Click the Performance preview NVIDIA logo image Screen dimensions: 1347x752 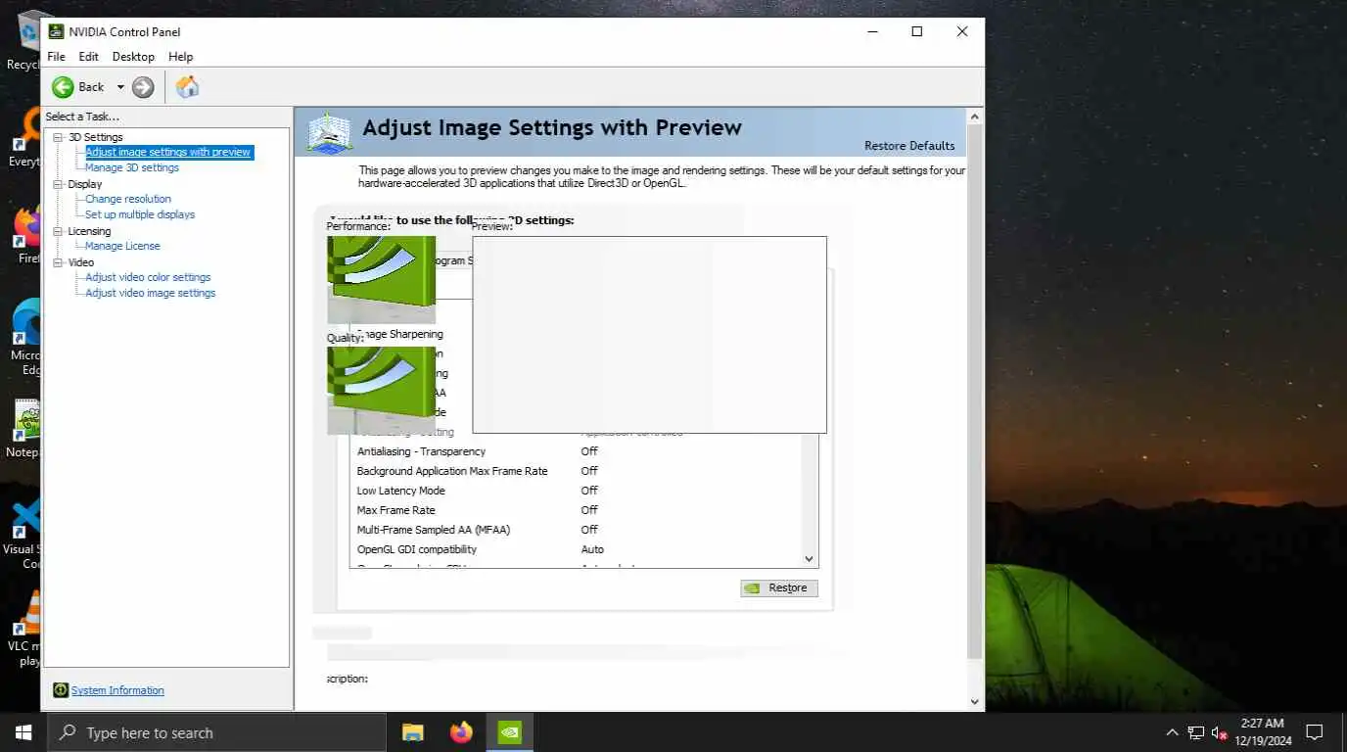(x=382, y=280)
